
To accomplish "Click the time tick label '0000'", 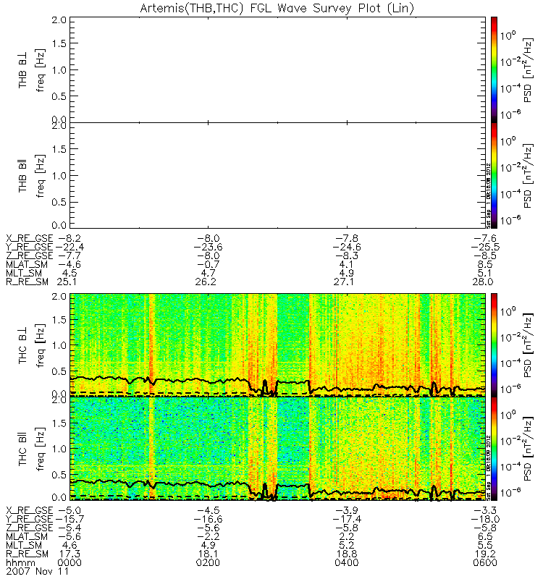I will (x=70, y=563).
